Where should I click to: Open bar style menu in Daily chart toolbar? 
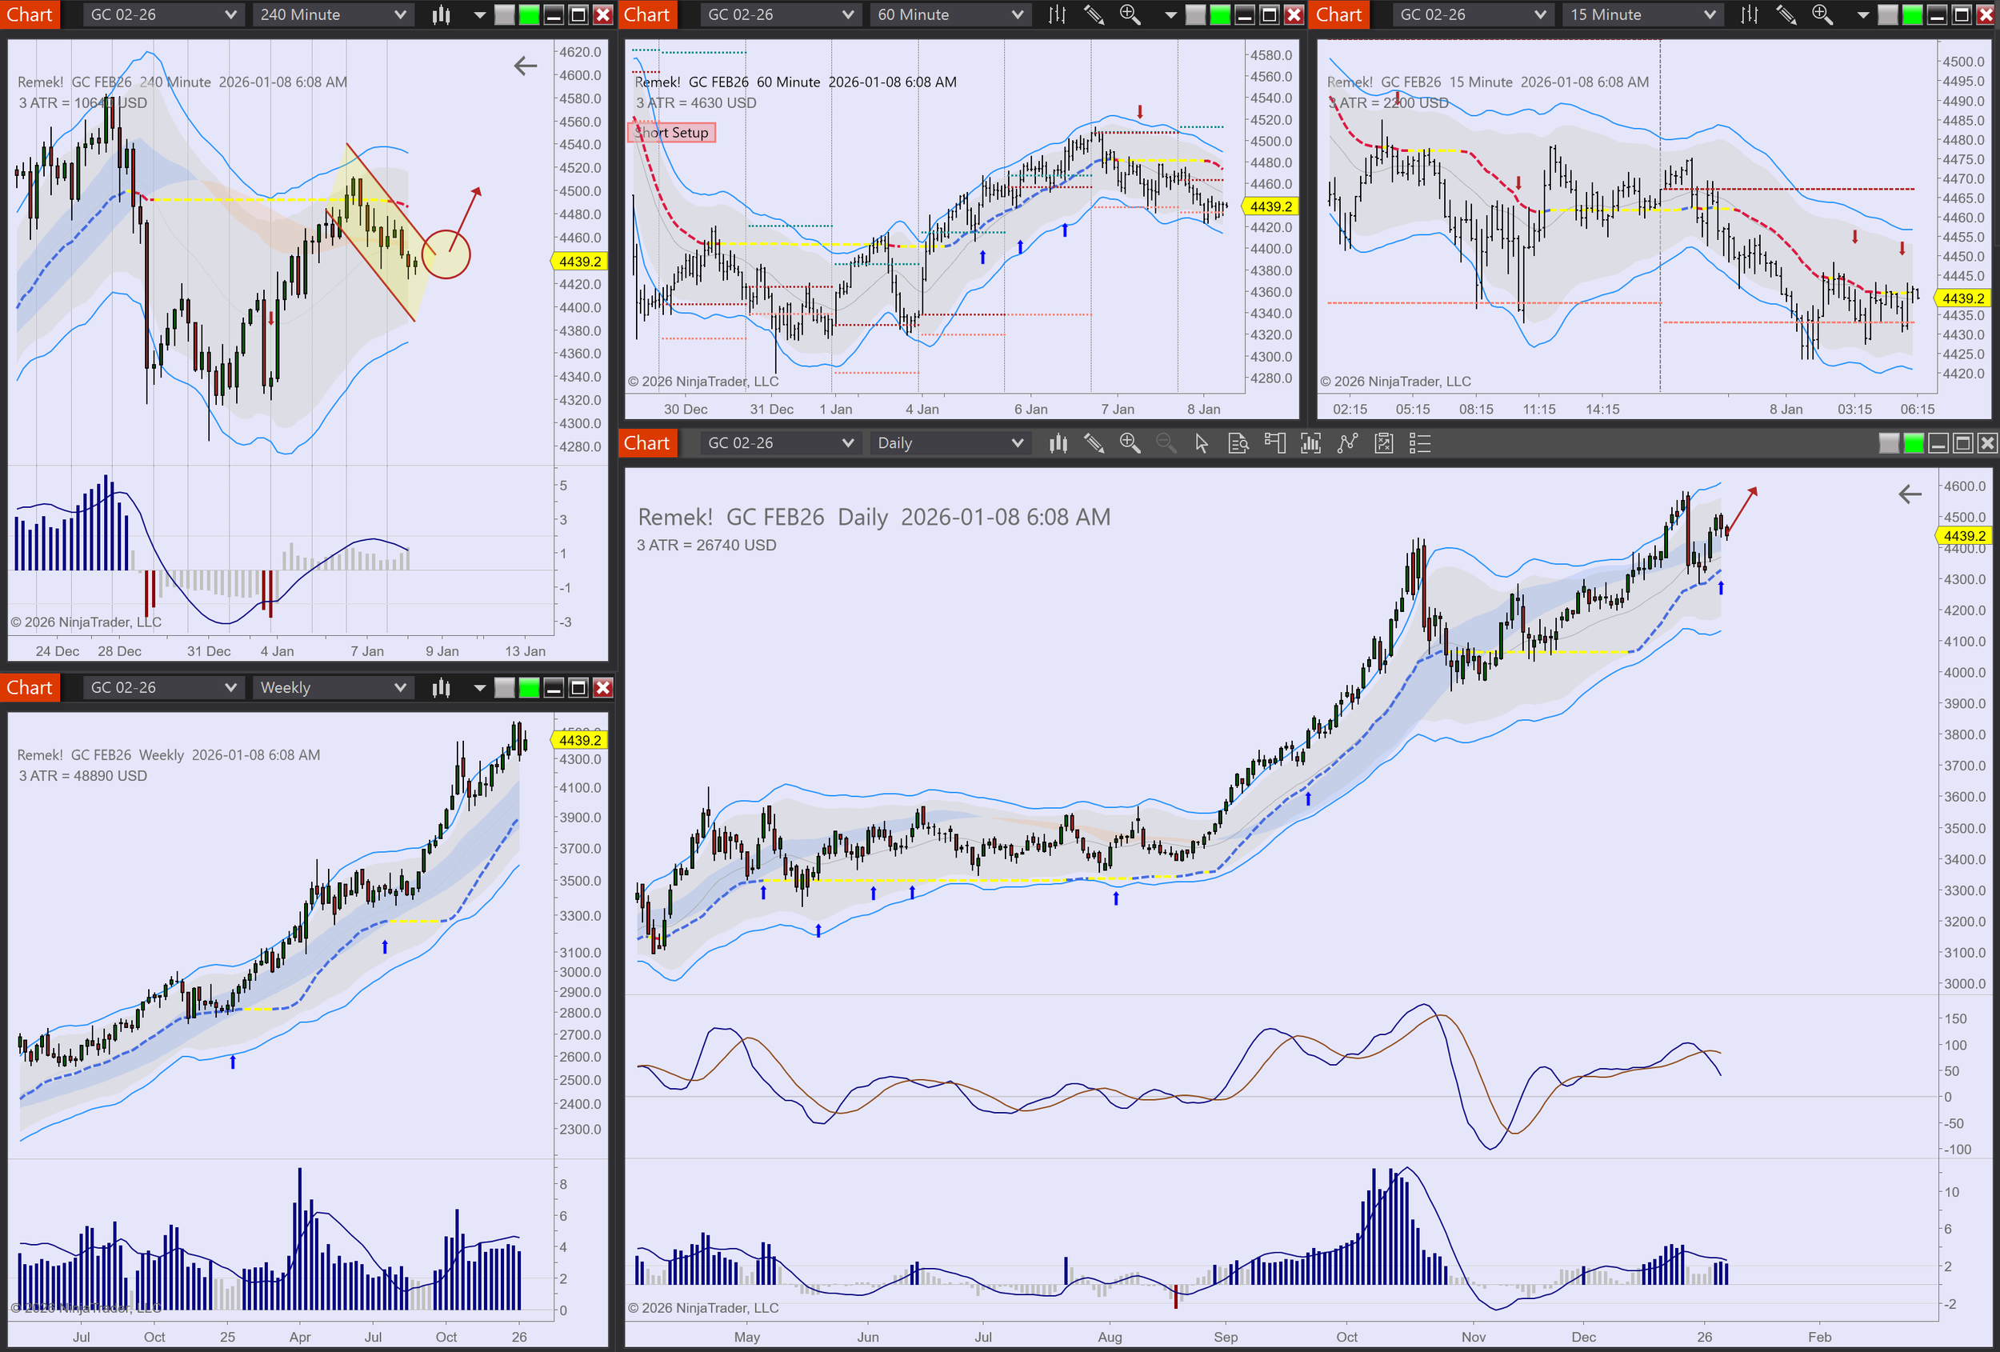(x=1058, y=443)
